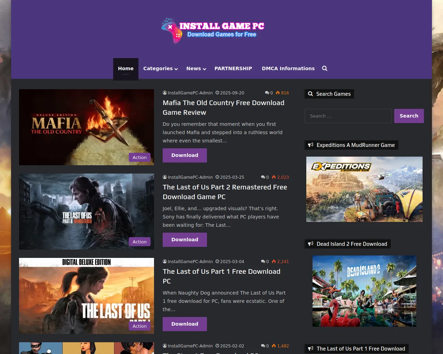Click Download button for Mafia The Old Country
This screenshot has height=354, width=443.
(x=185, y=155)
